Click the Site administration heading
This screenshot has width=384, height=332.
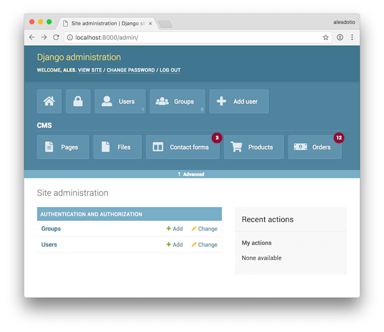click(72, 193)
